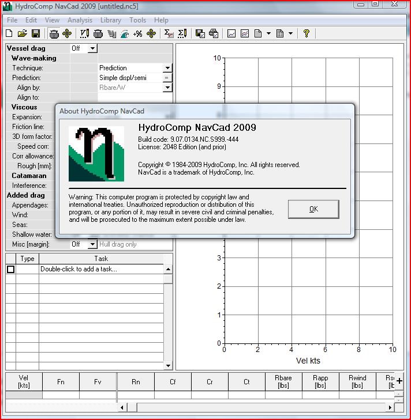411x420 pixels.
Task: Open the File menu
Action: tap(12, 20)
